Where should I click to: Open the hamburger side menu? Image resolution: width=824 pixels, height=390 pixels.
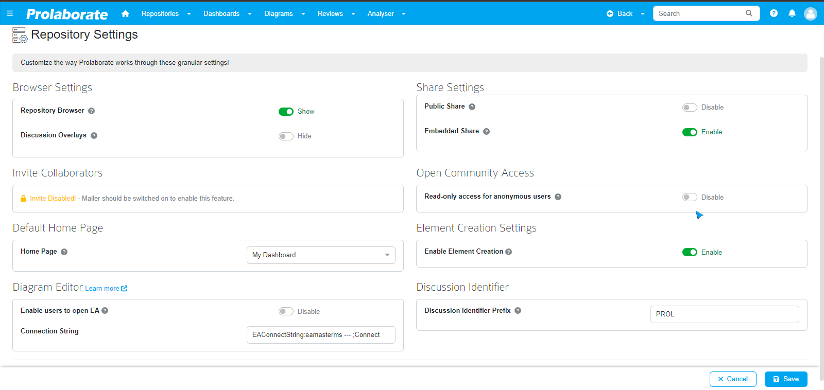(x=10, y=13)
